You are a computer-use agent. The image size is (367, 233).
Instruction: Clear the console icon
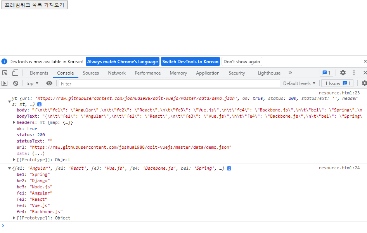pos(16,83)
